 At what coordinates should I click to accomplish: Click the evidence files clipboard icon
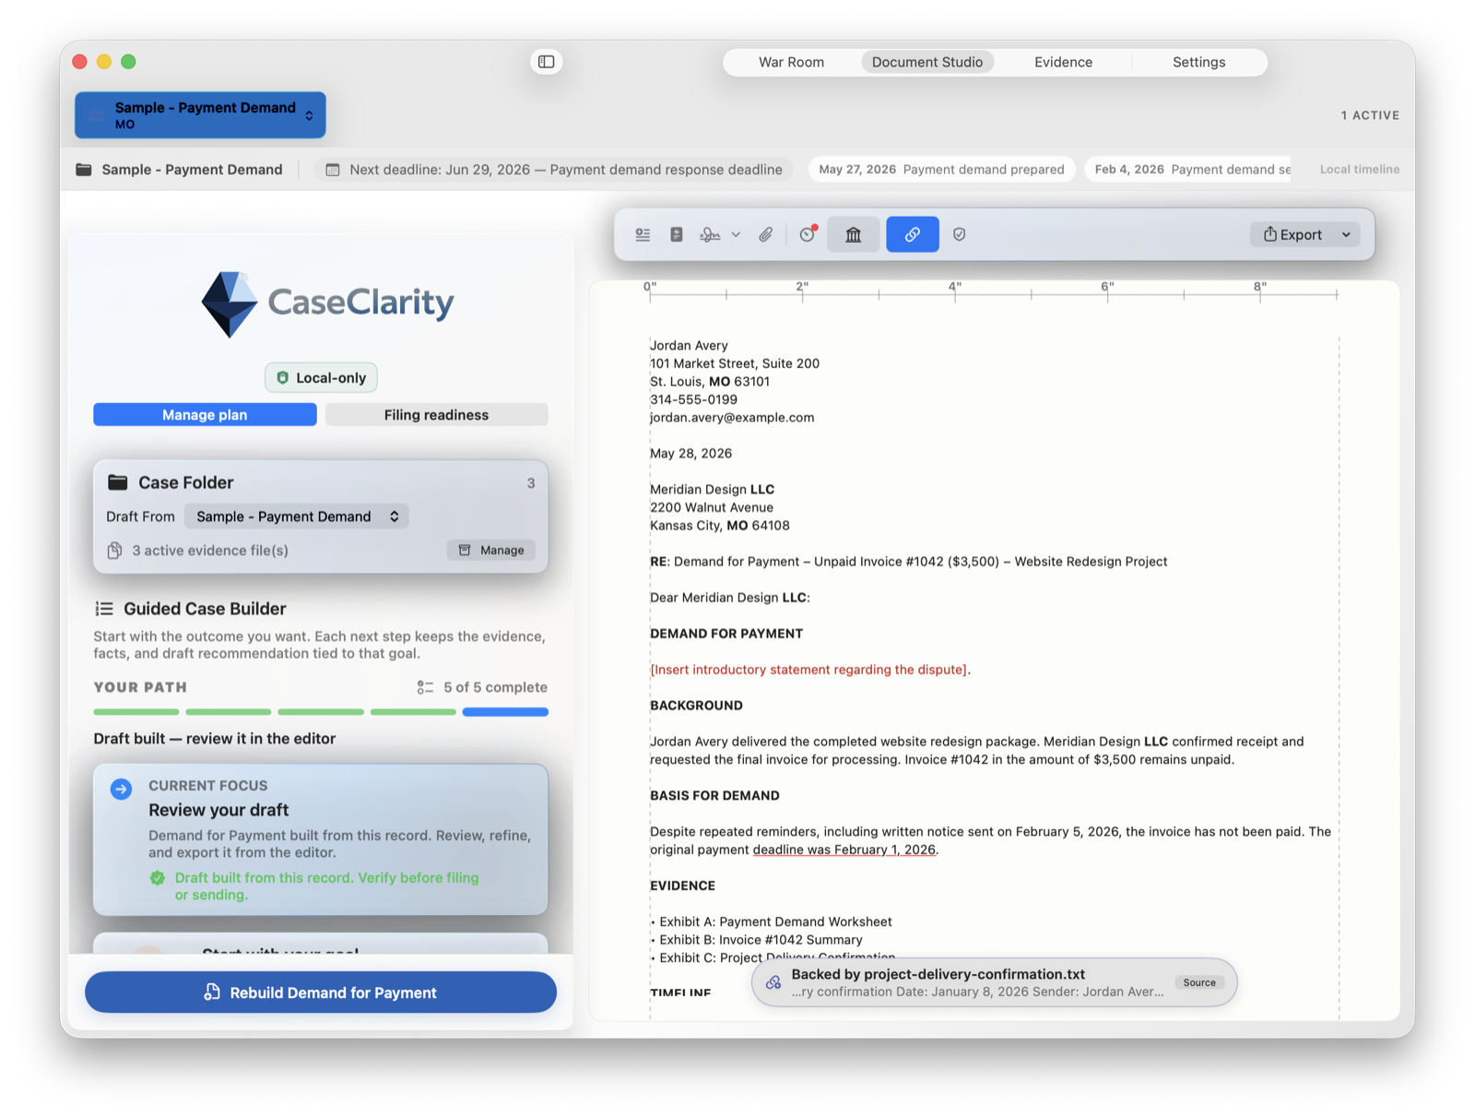point(114,551)
